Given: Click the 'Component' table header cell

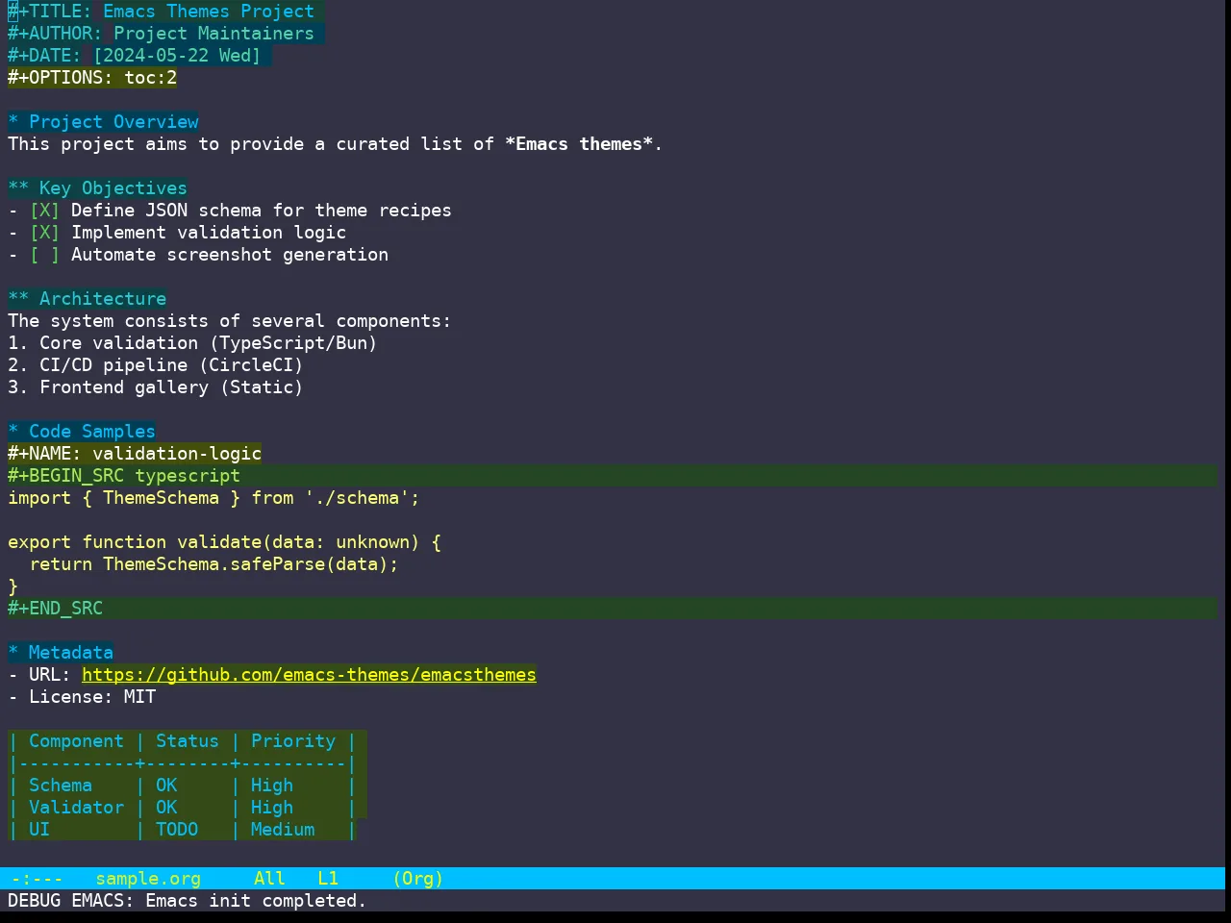Looking at the screenshot, I should coord(76,741).
